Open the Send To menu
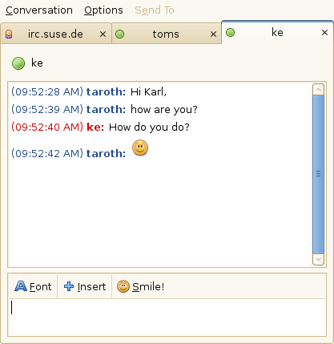 155,10
